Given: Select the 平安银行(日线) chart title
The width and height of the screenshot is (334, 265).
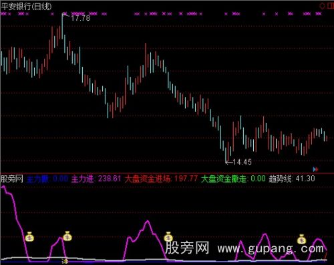Looking at the screenshot, I should pos(26,6).
